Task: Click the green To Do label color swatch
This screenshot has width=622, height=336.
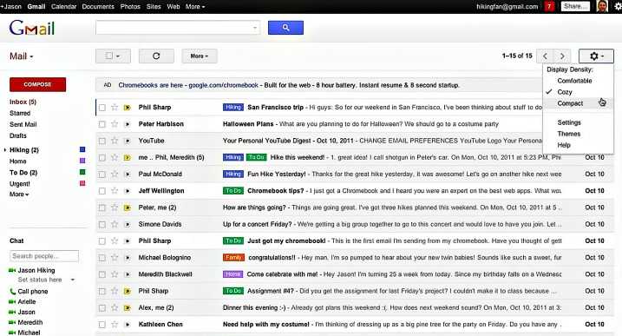Action: coord(82,172)
